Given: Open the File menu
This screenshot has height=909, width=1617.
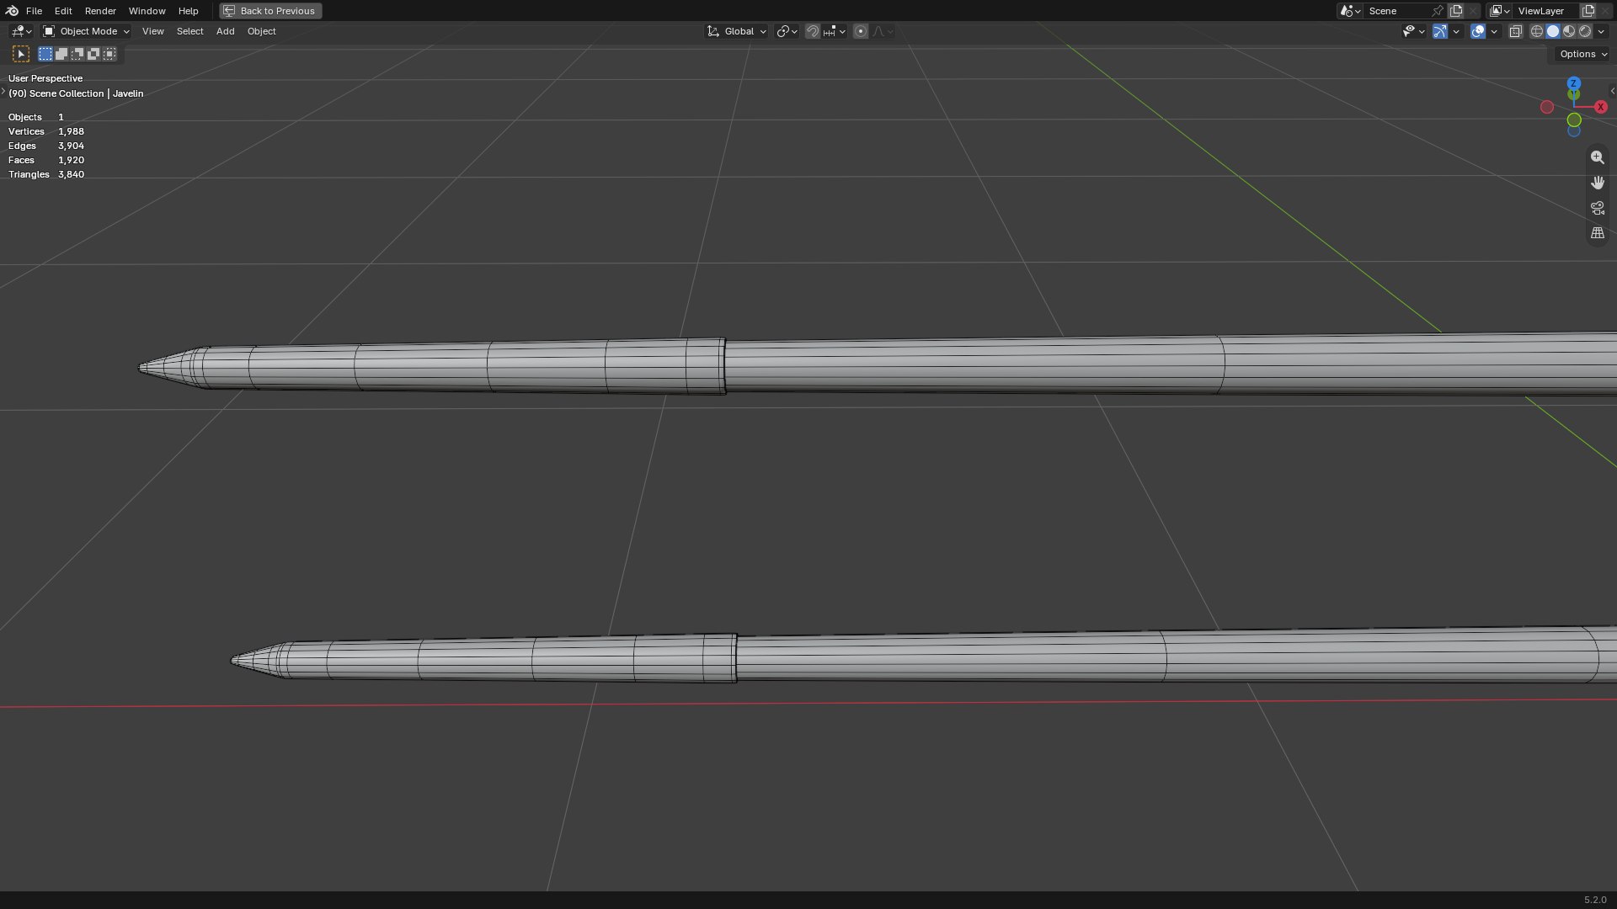Looking at the screenshot, I should [34, 11].
